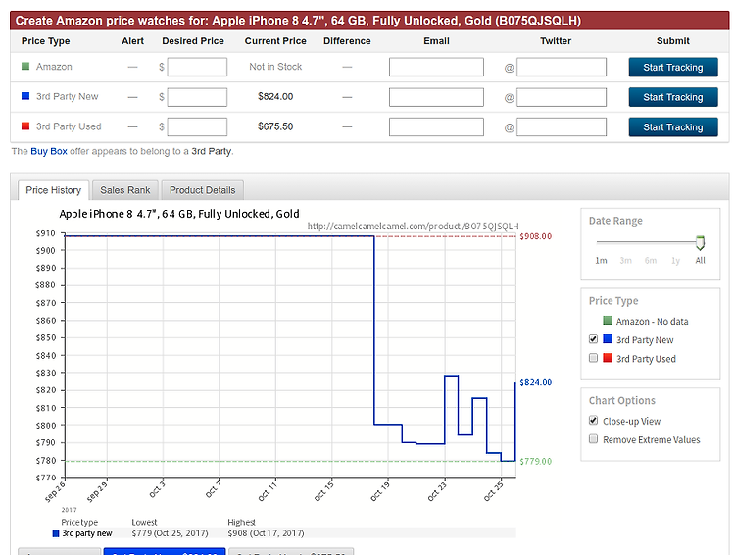
Task: Click the Price Type column header
Action: 45,41
